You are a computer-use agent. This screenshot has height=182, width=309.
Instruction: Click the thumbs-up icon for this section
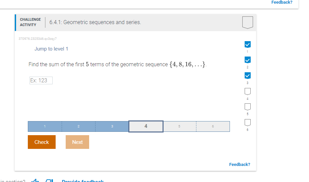click(35, 180)
